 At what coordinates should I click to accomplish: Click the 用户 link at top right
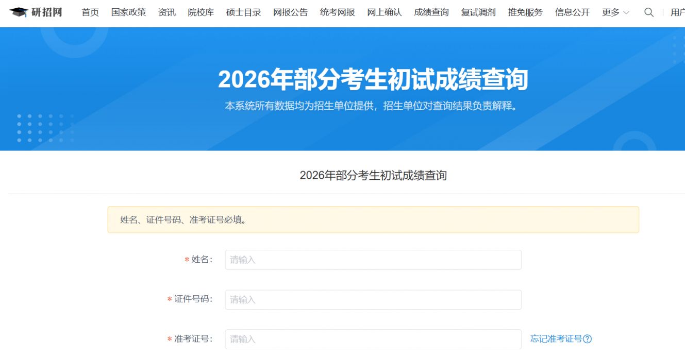[678, 12]
